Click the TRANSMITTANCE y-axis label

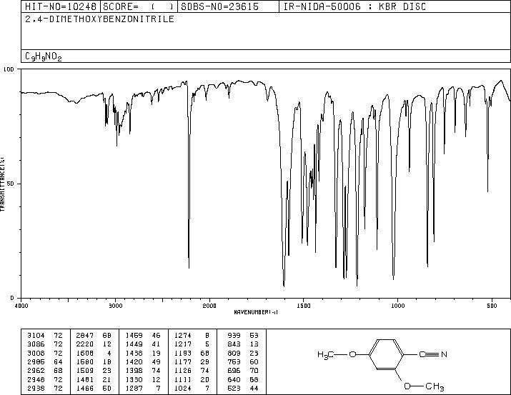click(2, 184)
